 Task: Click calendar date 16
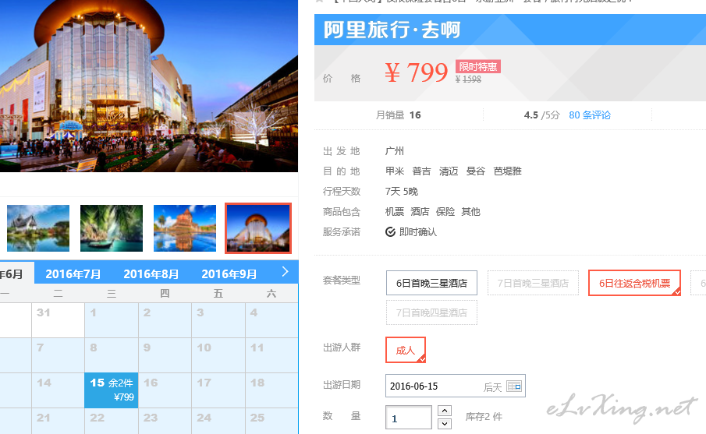click(x=165, y=390)
